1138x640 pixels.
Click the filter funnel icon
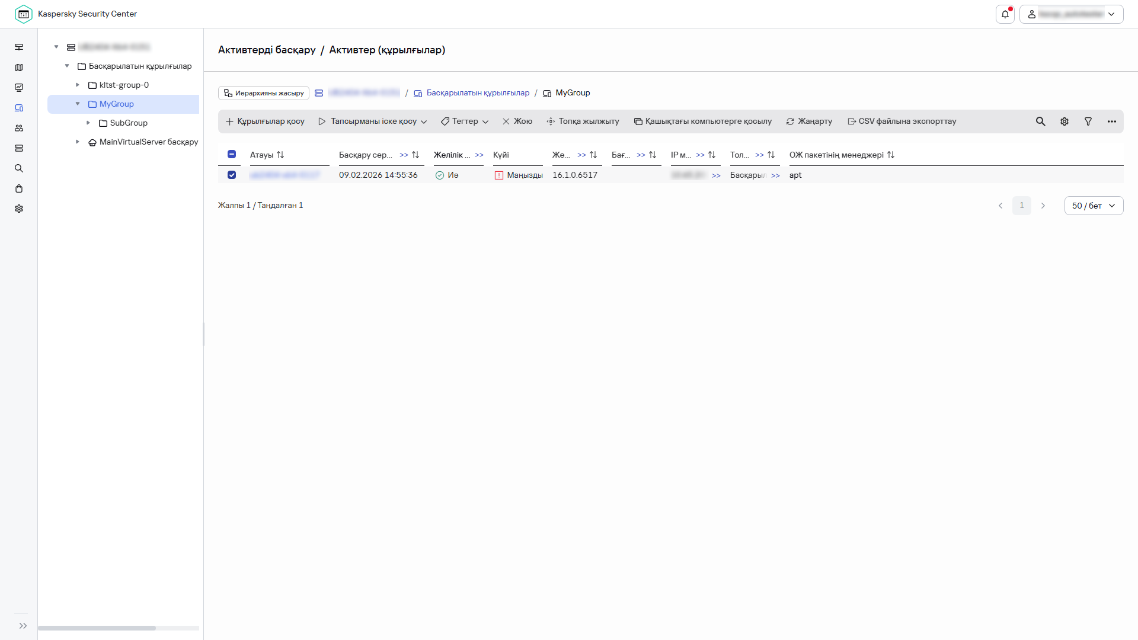[x=1088, y=121]
